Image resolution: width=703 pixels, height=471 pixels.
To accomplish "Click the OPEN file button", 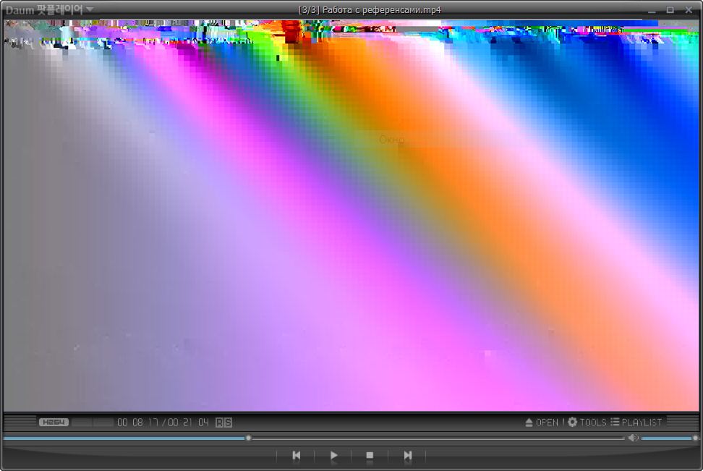I will [542, 422].
